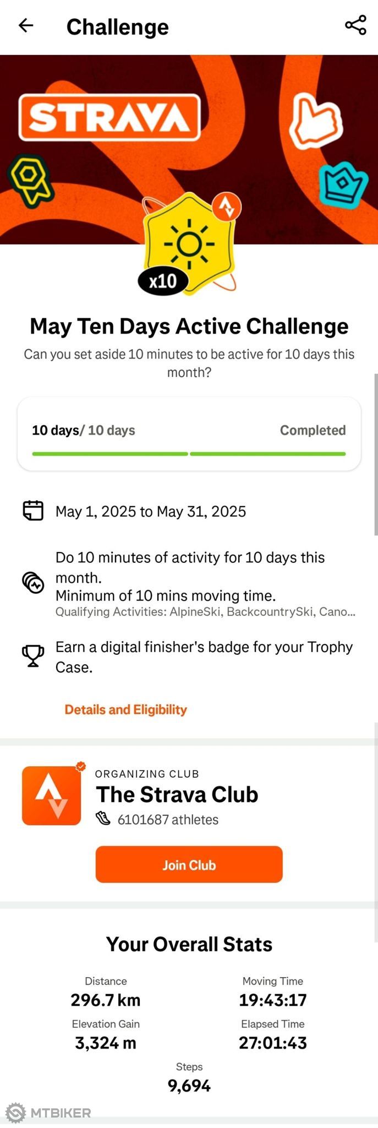Screen dimensions: 378x1128
Task: Open Details and Eligibility link
Action: (x=126, y=709)
